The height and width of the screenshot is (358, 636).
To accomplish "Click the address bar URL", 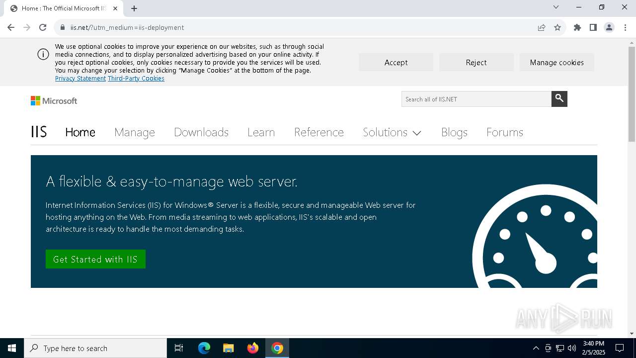I will pyautogui.click(x=127, y=27).
